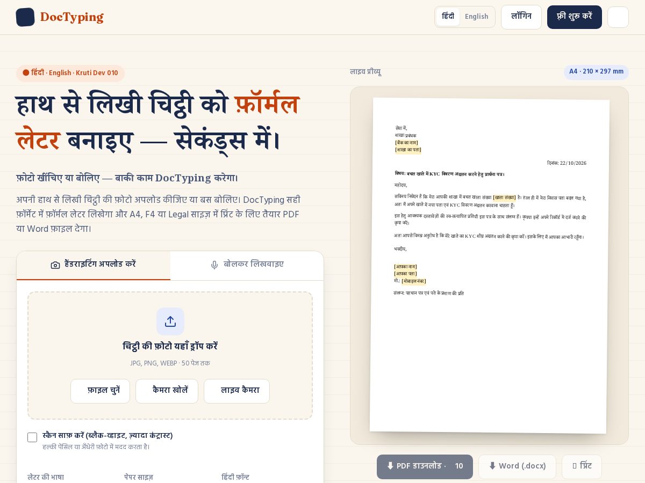Click the दिनांक: 22/10/2026 date in preview
645x483 pixels.
[567, 163]
